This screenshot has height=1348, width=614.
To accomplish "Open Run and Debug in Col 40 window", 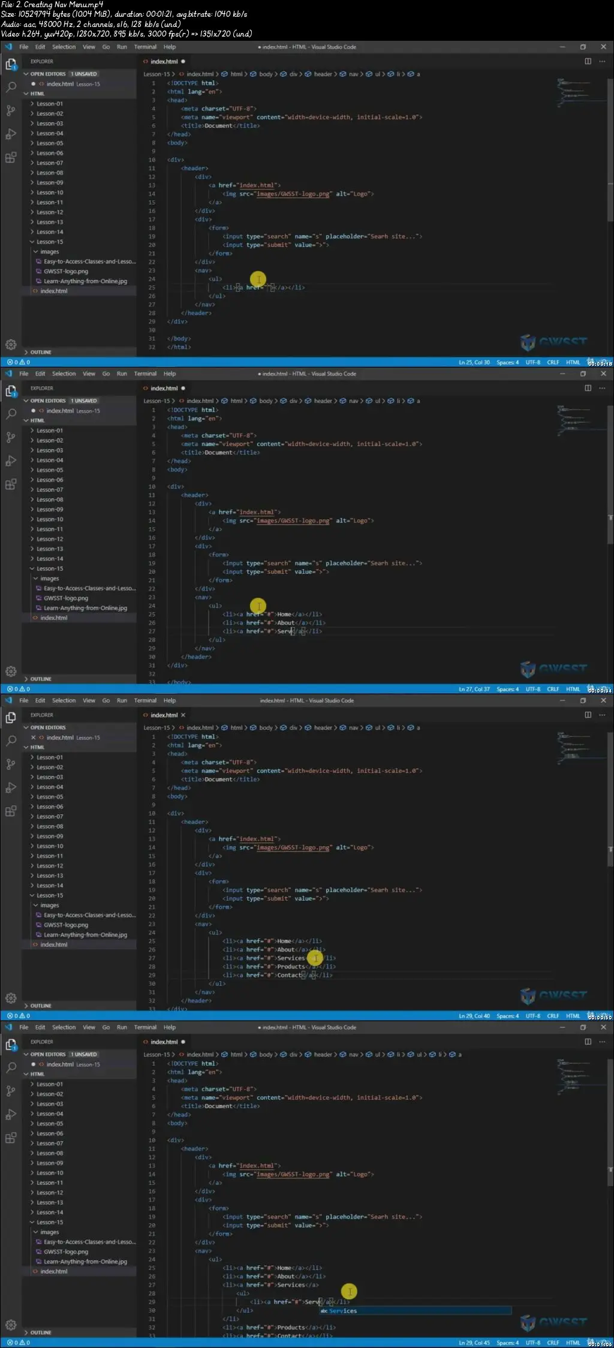I will point(11,788).
